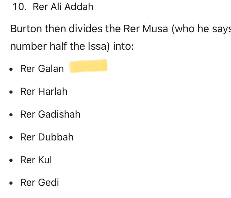Click the bullet point before Rer Galan
Viewport: 231px width, 198px height.
[x=12, y=69]
